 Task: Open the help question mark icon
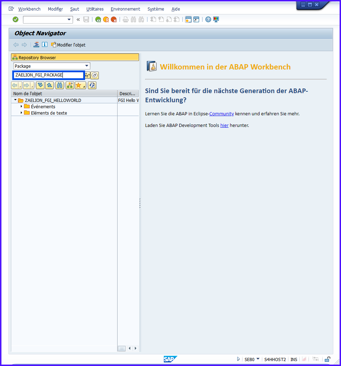pos(208,19)
